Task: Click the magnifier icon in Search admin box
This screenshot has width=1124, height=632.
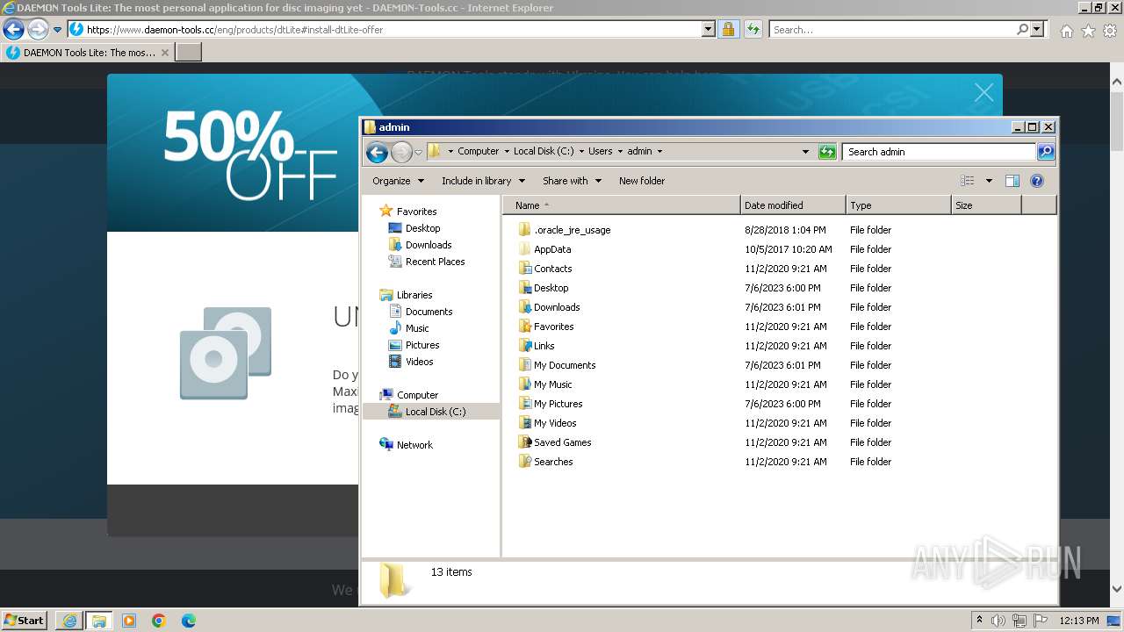Action: 1045,152
